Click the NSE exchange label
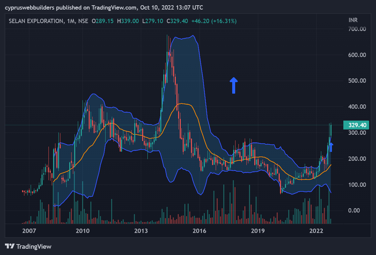This screenshot has height=255, width=376. click(x=83, y=21)
